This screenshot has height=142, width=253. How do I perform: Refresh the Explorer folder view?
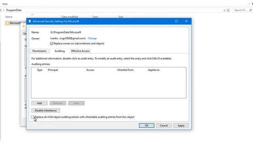click(x=228, y=10)
